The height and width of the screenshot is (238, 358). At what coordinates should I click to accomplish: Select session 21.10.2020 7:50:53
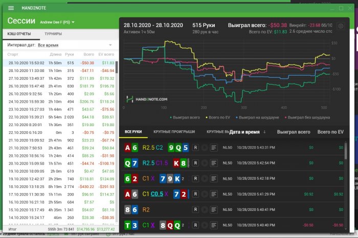point(60,148)
